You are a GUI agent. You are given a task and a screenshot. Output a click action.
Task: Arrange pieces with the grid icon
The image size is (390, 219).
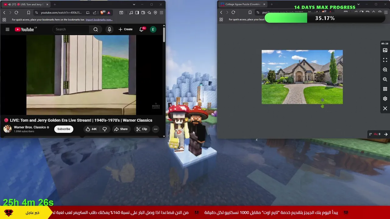coord(385,89)
